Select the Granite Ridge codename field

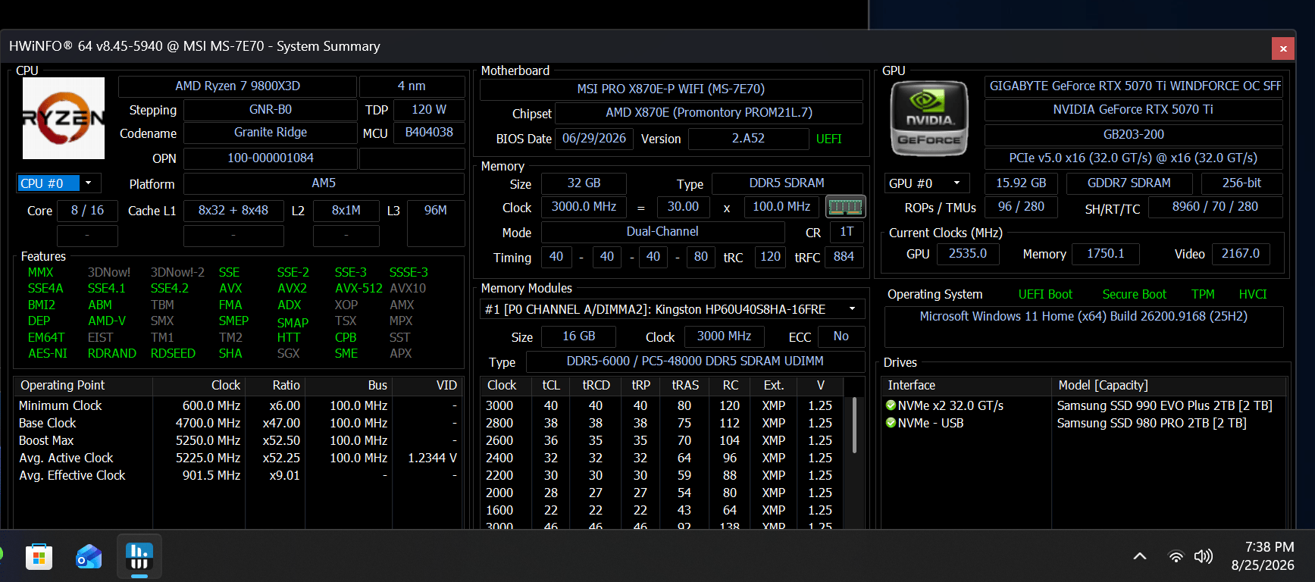271,133
